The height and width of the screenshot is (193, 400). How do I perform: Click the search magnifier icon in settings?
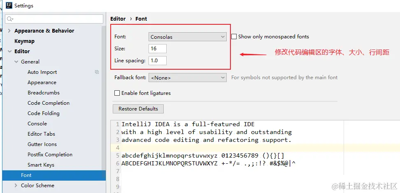click(x=10, y=19)
